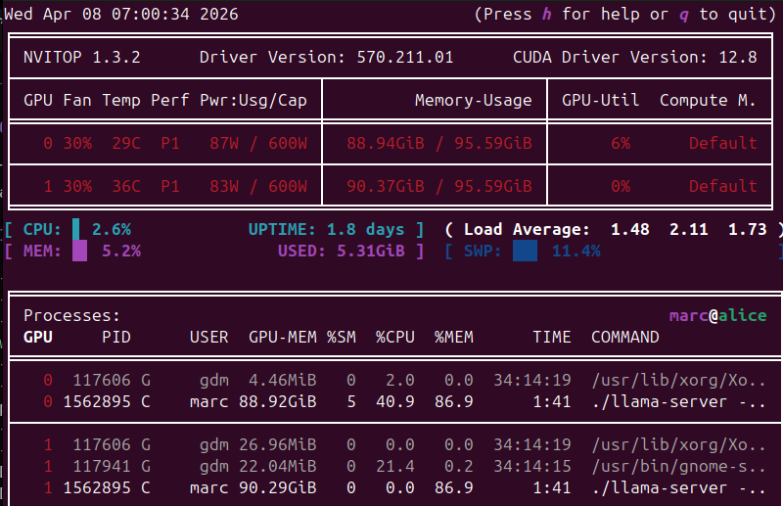The width and height of the screenshot is (783, 506).
Task: Click the 'h' help key hint
Action: tap(546, 14)
